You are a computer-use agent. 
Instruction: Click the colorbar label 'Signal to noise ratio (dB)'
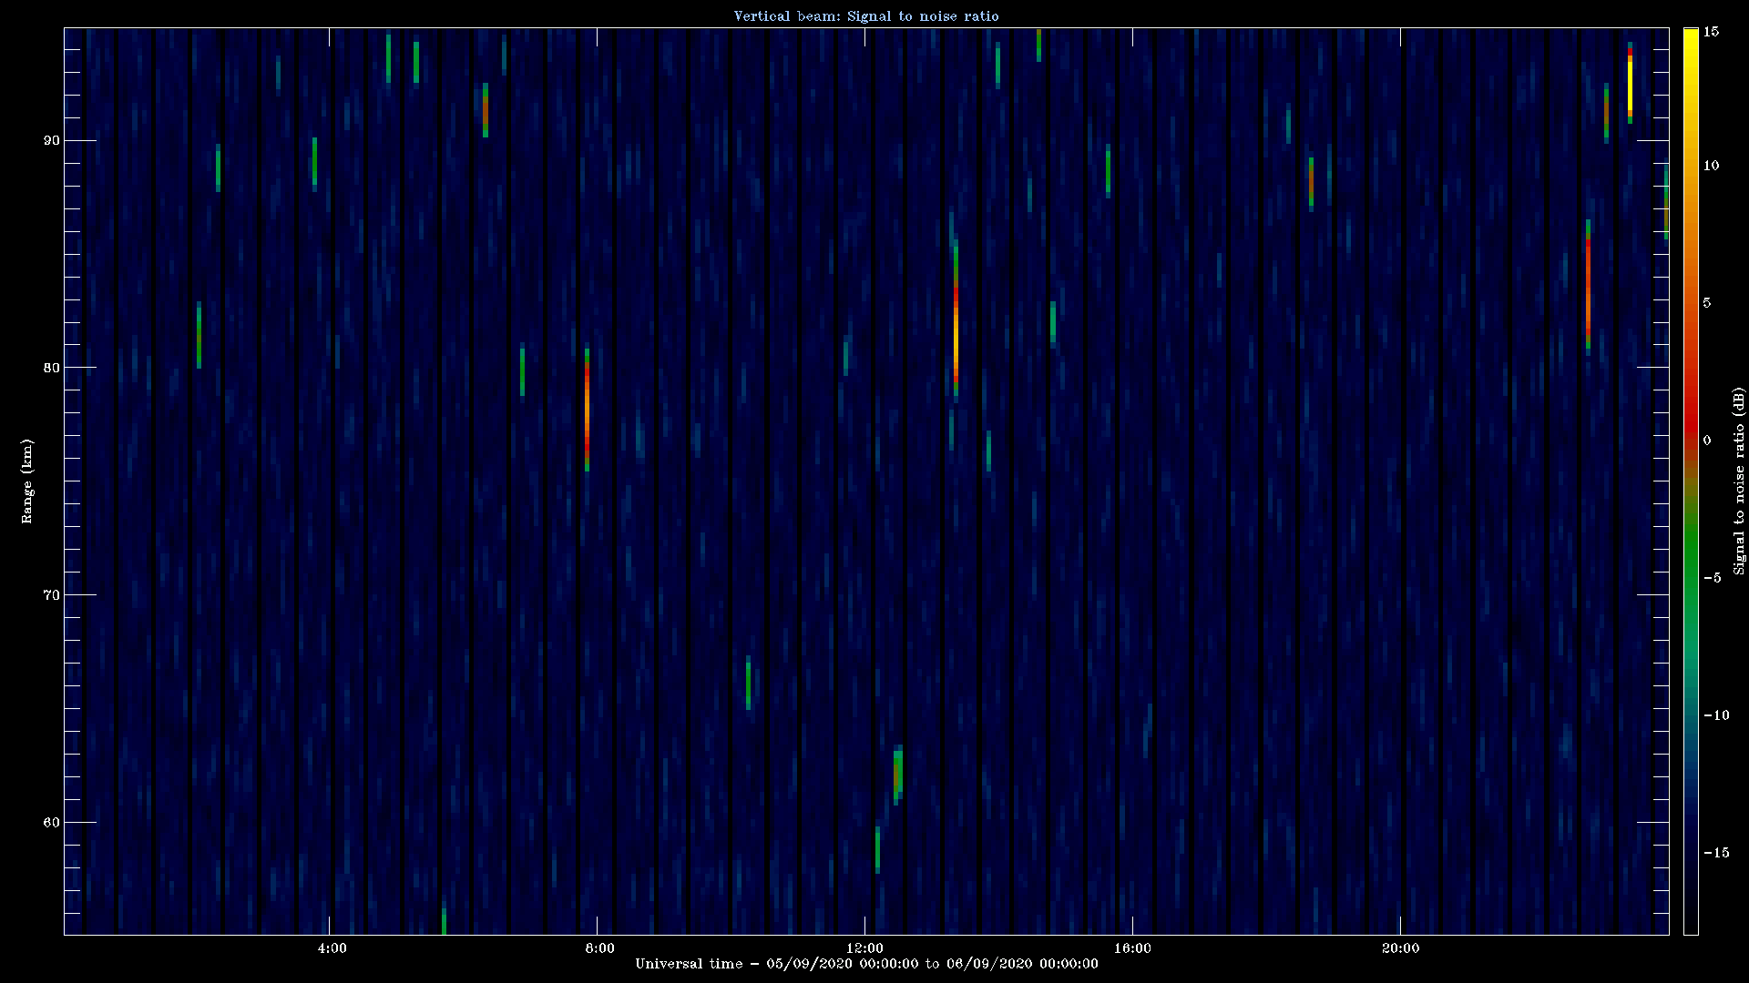1739,481
